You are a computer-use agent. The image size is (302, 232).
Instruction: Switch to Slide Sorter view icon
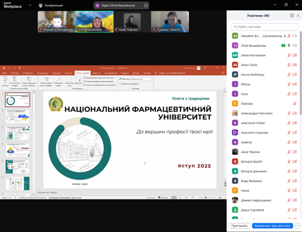[x=180, y=198]
